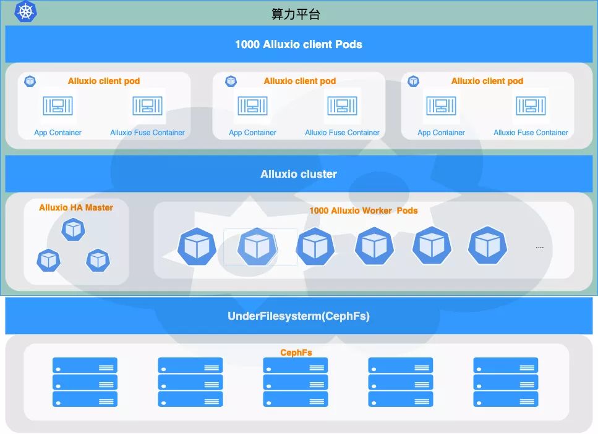Click 'App Container' label in the second client pod
The height and width of the screenshot is (434, 598).
tap(252, 133)
